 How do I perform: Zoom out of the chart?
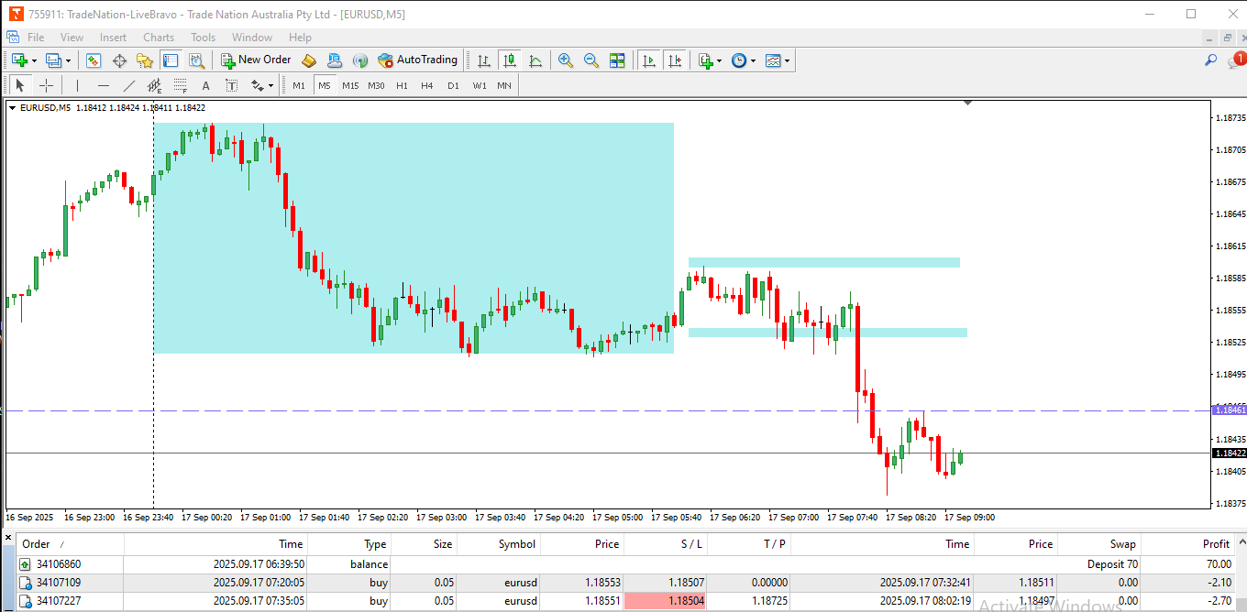(x=591, y=60)
